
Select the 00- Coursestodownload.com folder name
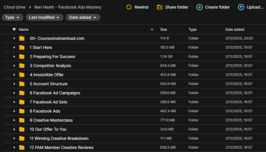[x=57, y=38]
